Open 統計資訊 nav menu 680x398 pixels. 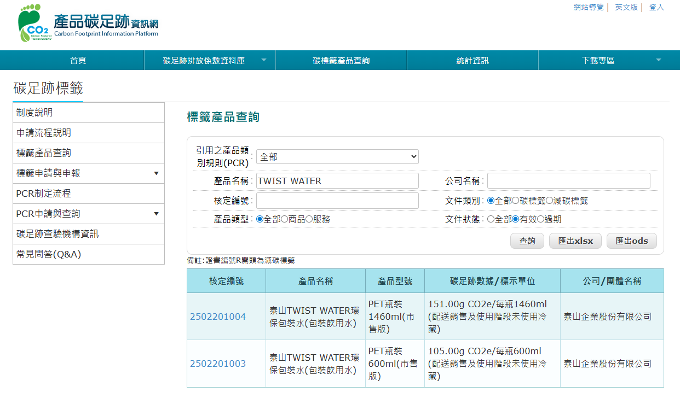(x=472, y=61)
